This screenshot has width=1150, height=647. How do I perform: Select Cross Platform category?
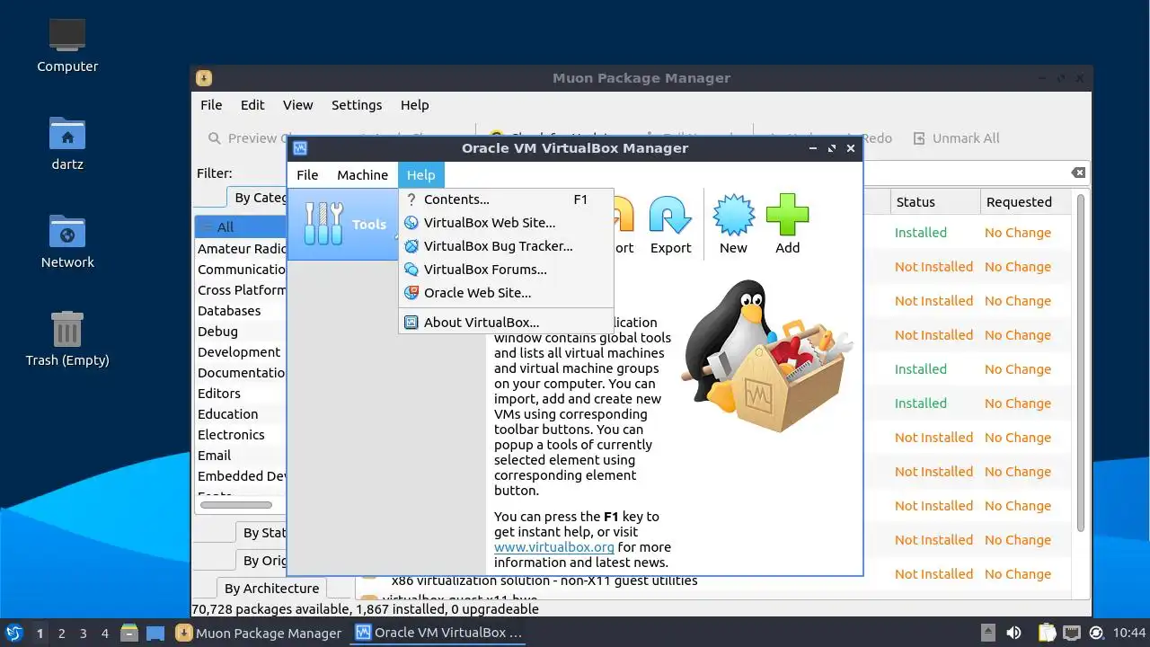(x=242, y=290)
